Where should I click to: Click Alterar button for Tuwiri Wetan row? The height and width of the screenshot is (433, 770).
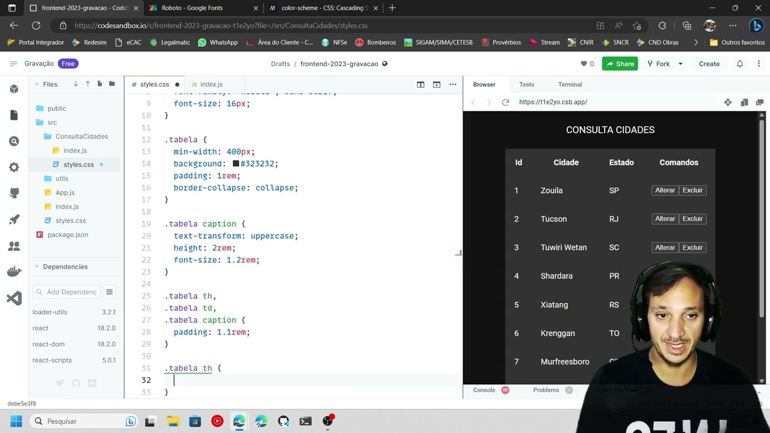(x=665, y=247)
